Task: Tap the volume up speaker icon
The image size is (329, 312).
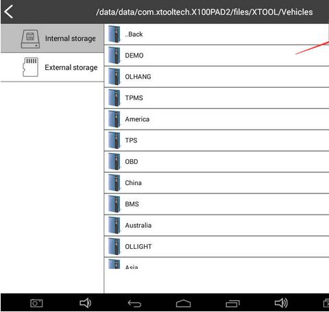Action: coord(281,303)
